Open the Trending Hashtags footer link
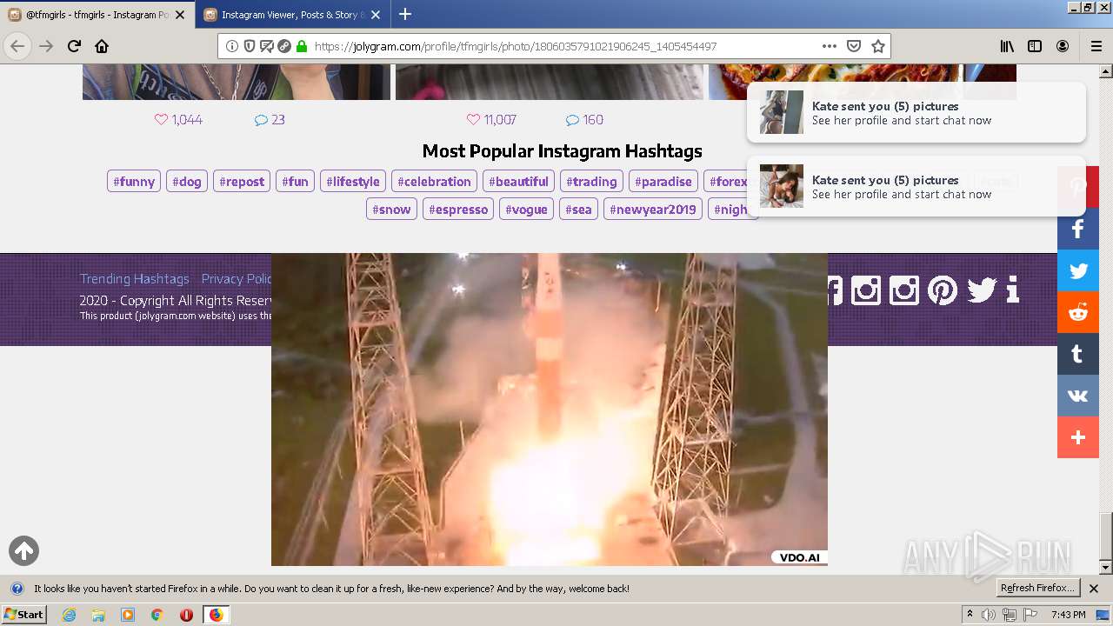This screenshot has height=626, width=1113. click(135, 279)
